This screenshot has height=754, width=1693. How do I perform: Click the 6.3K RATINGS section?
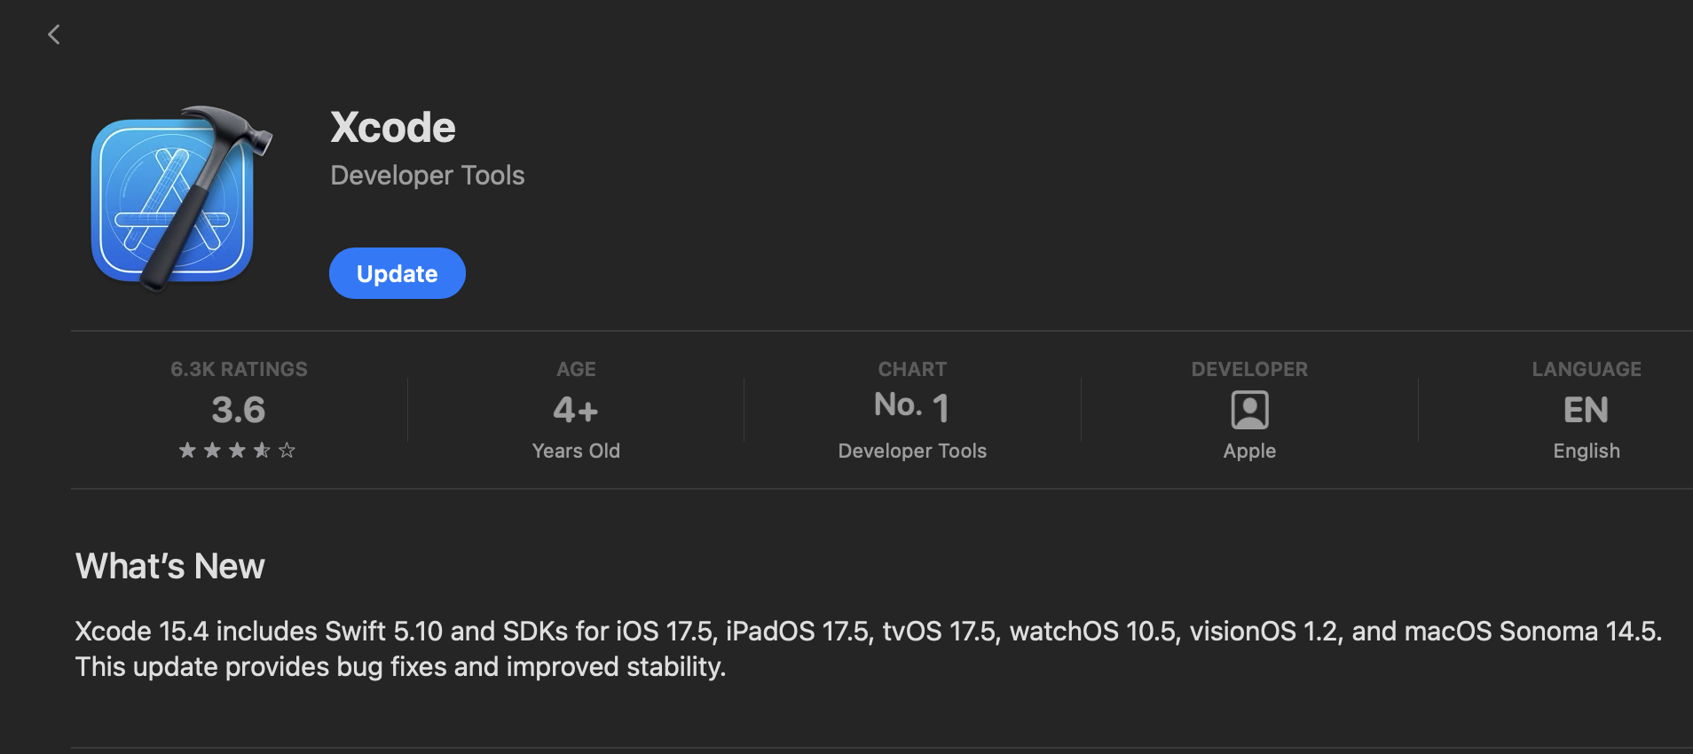(238, 369)
